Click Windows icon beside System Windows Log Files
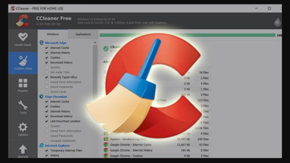Screen dimensions: 290x163 [106, 139]
